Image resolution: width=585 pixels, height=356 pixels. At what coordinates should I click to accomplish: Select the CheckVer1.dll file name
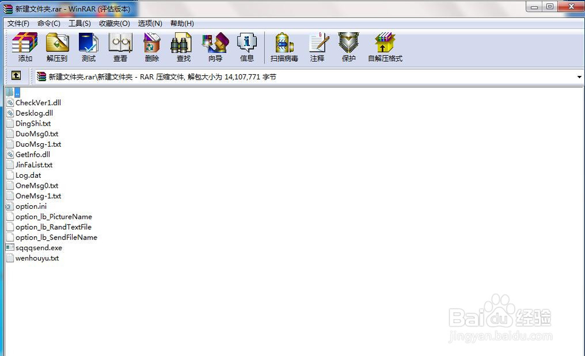point(38,102)
